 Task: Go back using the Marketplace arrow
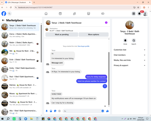point(3,20)
